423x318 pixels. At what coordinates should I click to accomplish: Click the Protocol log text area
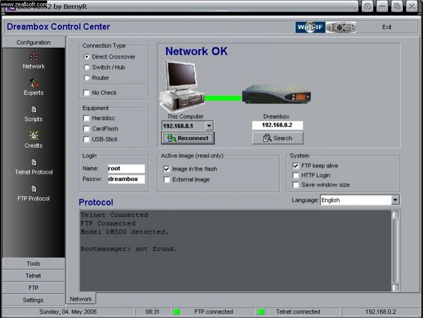tap(235, 251)
